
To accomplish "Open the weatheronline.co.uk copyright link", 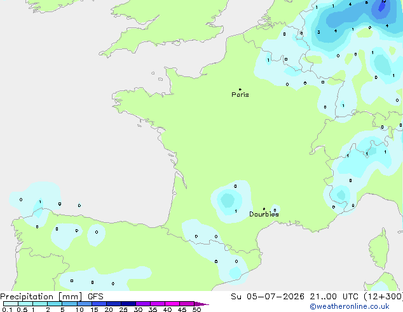I will (x=350, y=306).
